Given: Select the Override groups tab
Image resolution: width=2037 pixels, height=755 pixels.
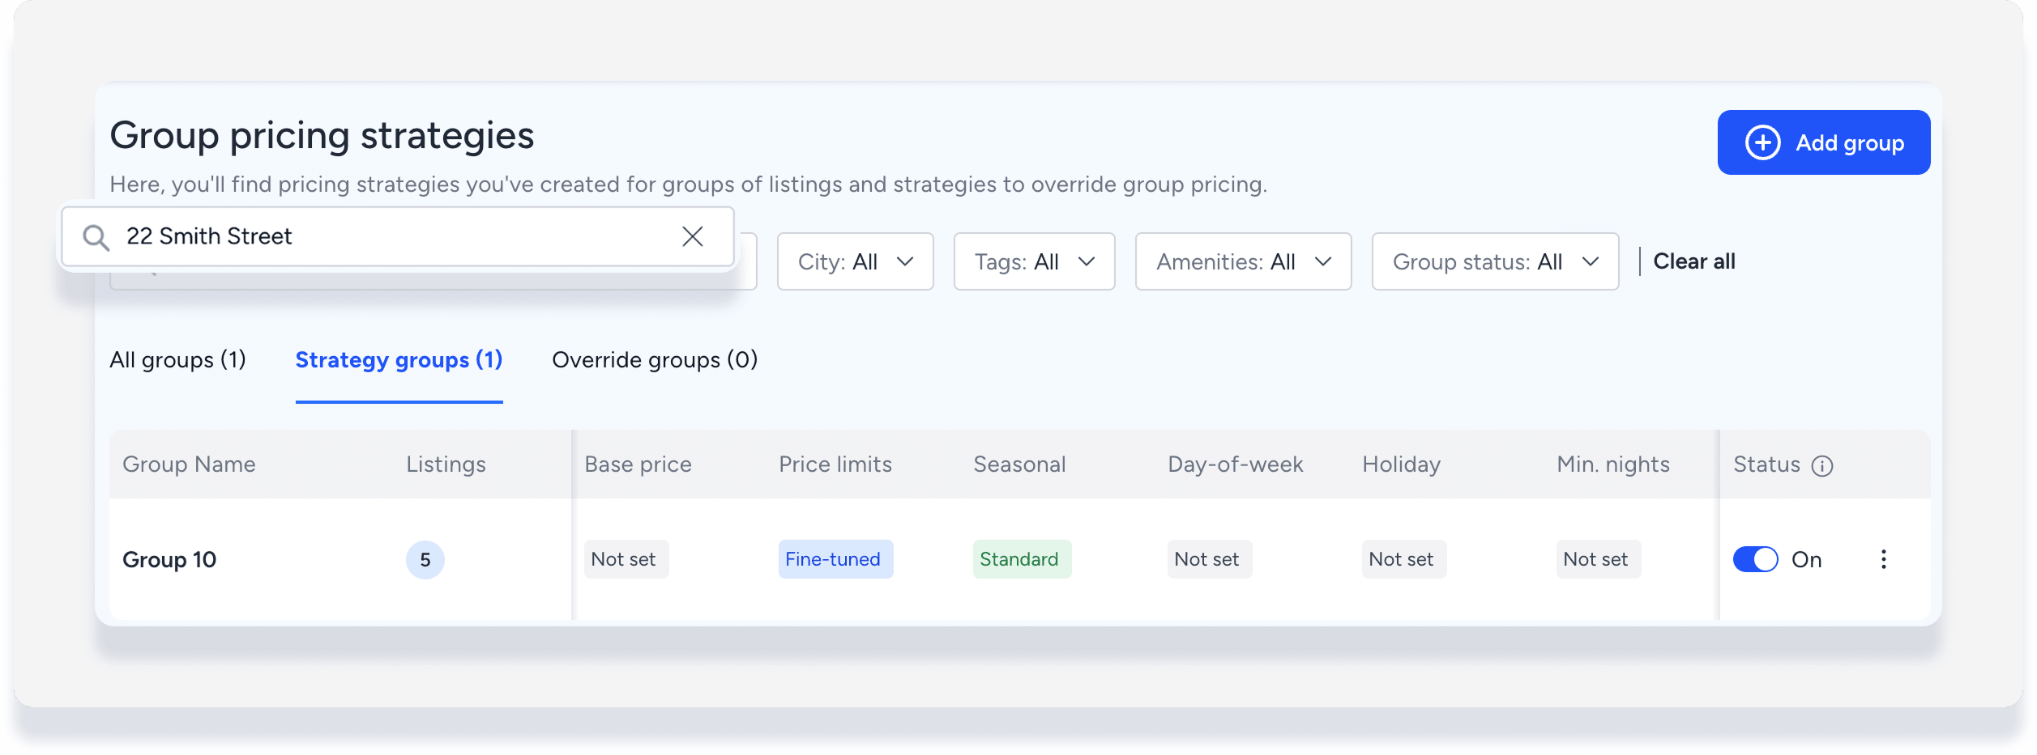Looking at the screenshot, I should tap(655, 360).
